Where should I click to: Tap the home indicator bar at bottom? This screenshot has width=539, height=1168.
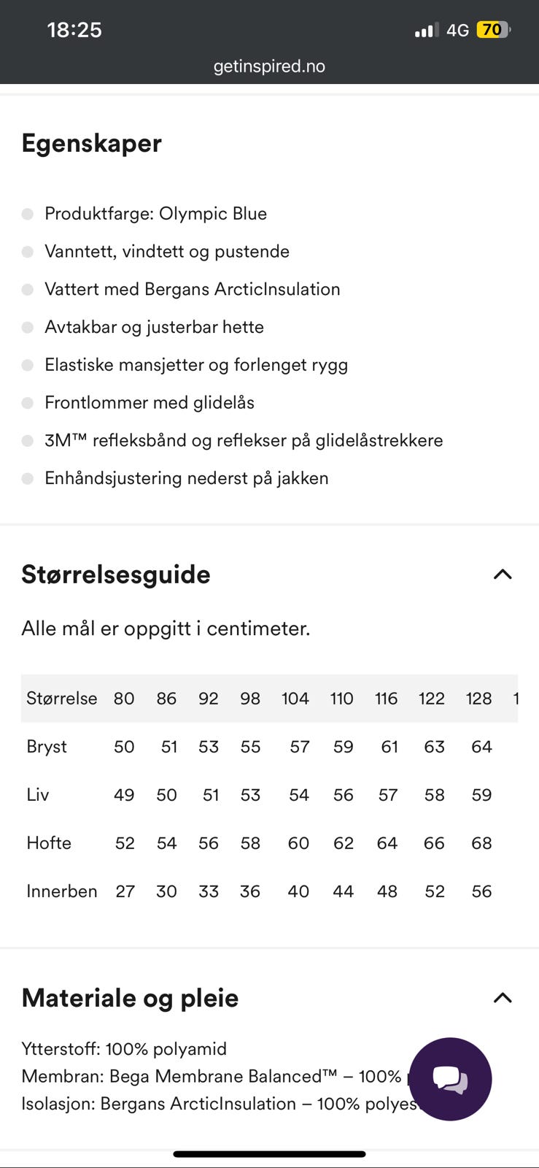click(269, 1154)
